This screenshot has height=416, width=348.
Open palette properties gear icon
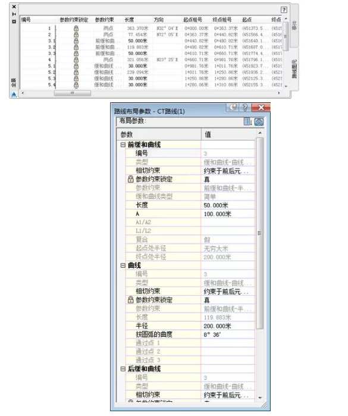point(14,21)
